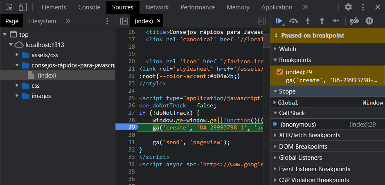This screenshot has width=385, height=185.
Task: Click the ga('create' breakpoint code snippet
Action: [x=331, y=80]
